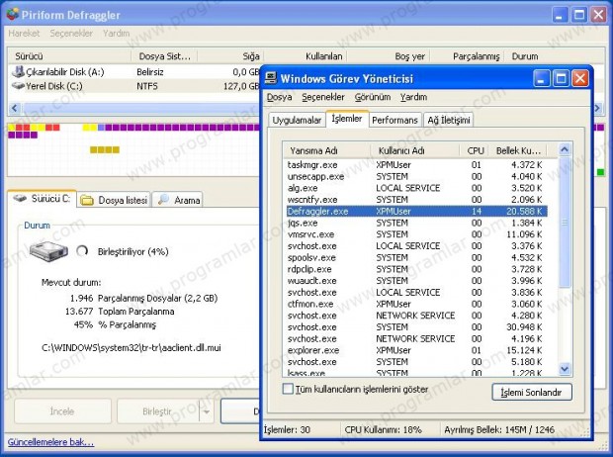Select the Dosya listesi tab

114,201
